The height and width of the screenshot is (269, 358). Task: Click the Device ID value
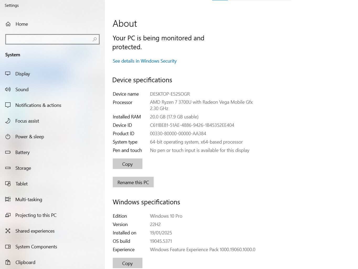pyautogui.click(x=192, y=125)
